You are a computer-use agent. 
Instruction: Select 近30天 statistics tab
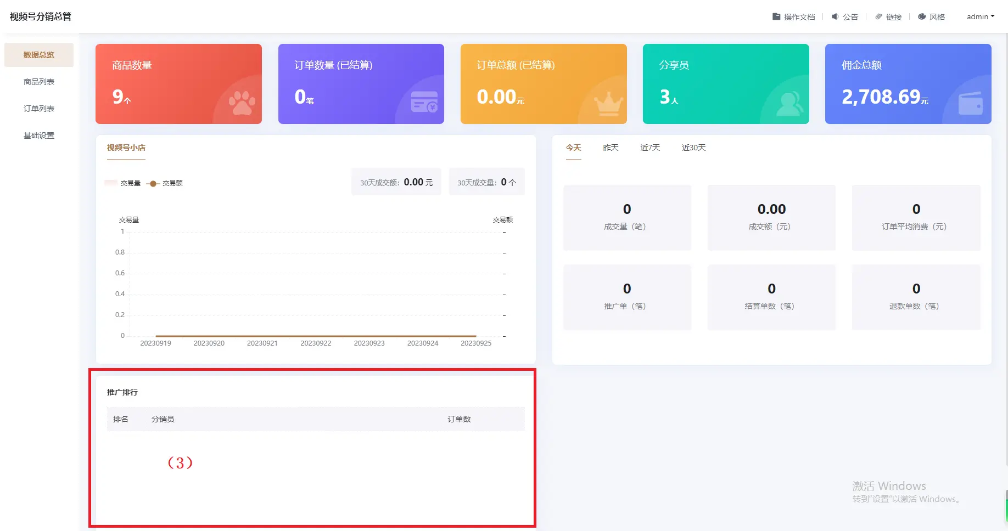coord(693,148)
